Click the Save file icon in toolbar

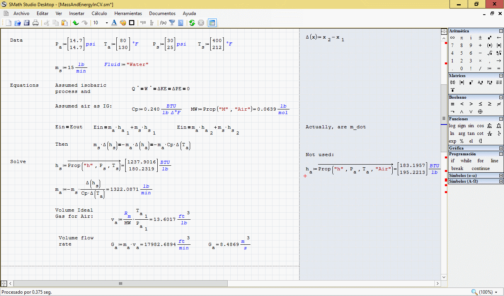click(27, 23)
